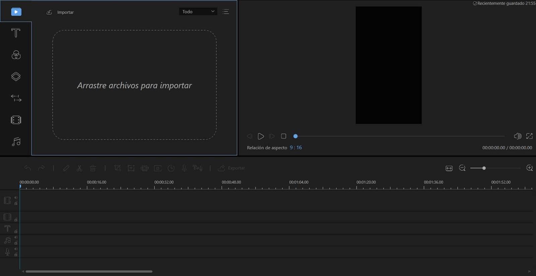The width and height of the screenshot is (536, 276).
Task: Redo the last action
Action: [x=41, y=168]
